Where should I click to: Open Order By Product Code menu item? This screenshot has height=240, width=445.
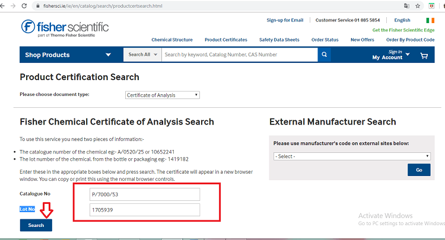tap(411, 40)
